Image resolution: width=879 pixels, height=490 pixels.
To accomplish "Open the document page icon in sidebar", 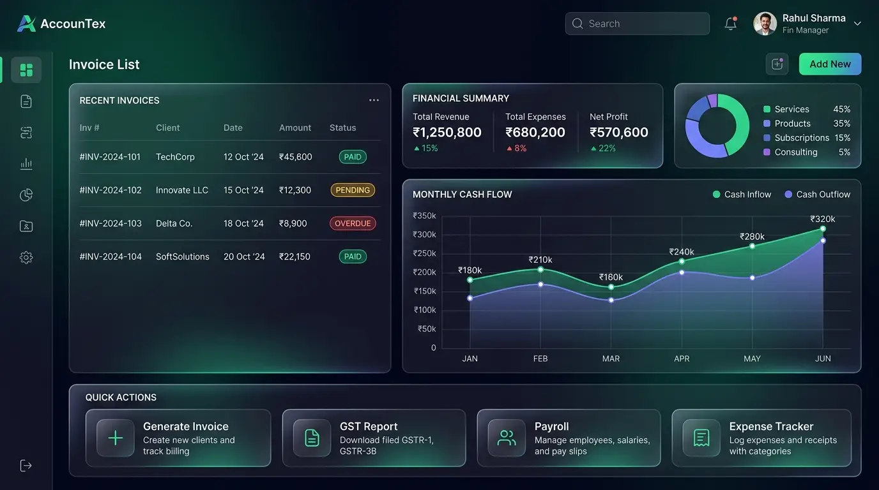I will click(26, 101).
